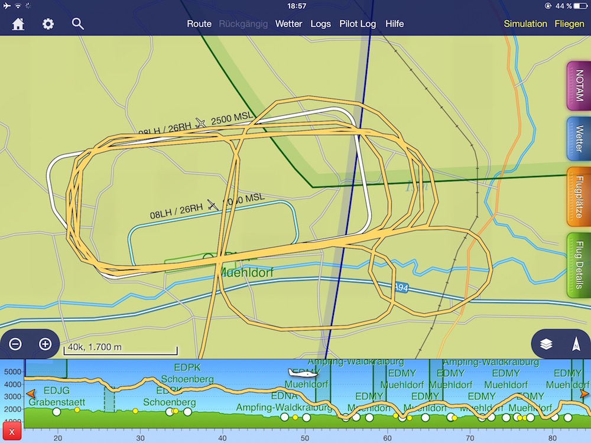Open the Hilfe help menu
The image size is (591, 443).
point(395,24)
